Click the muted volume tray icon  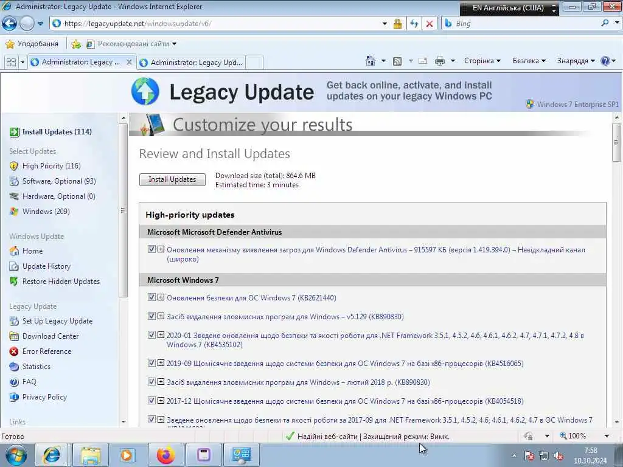559,456
